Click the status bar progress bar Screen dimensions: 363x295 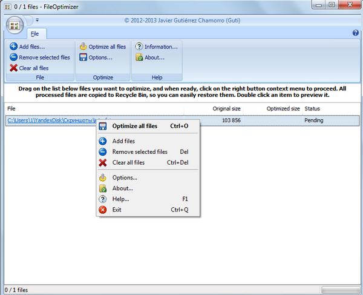[x=341, y=290]
